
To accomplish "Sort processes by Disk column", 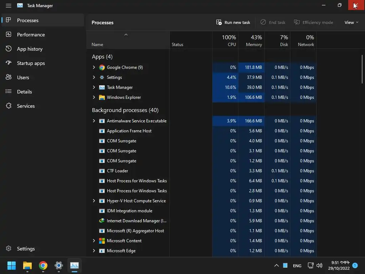I will coord(277,40).
